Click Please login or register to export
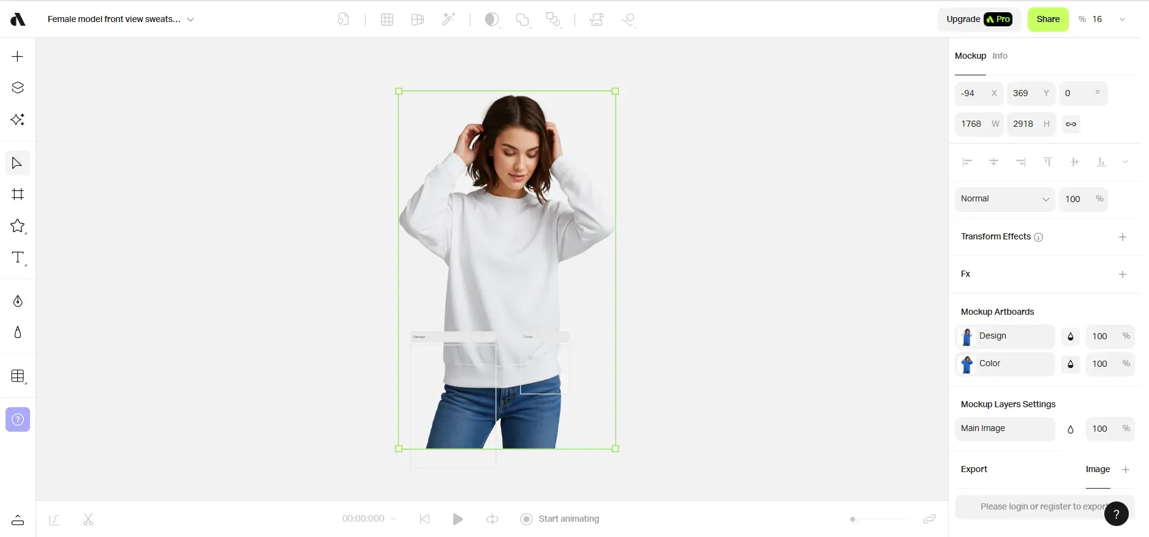This screenshot has height=537, width=1149. pos(1045,506)
